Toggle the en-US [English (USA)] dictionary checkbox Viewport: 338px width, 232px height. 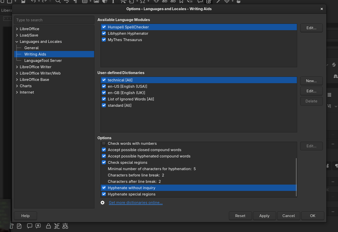point(104,86)
